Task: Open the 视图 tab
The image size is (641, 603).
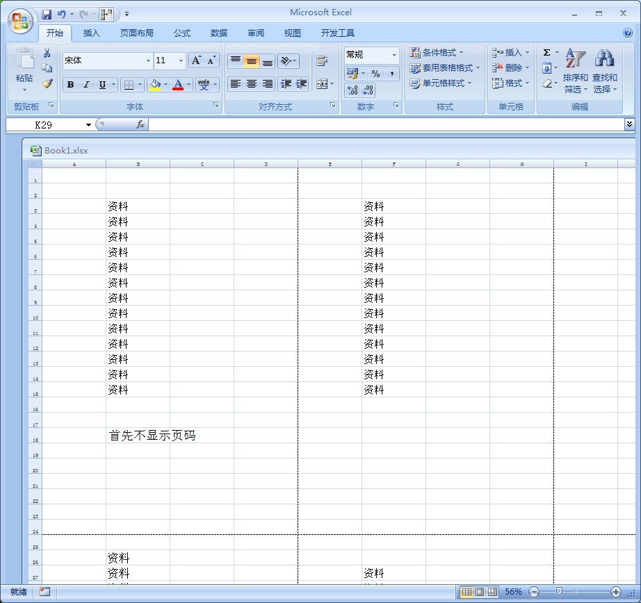Action: 292,33
